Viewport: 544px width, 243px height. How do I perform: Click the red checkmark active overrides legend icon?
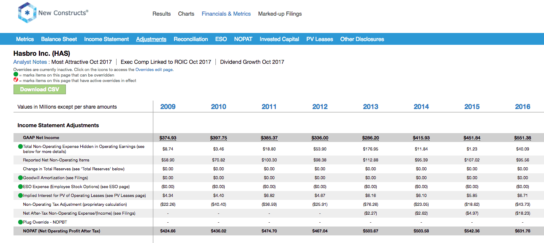point(16,80)
